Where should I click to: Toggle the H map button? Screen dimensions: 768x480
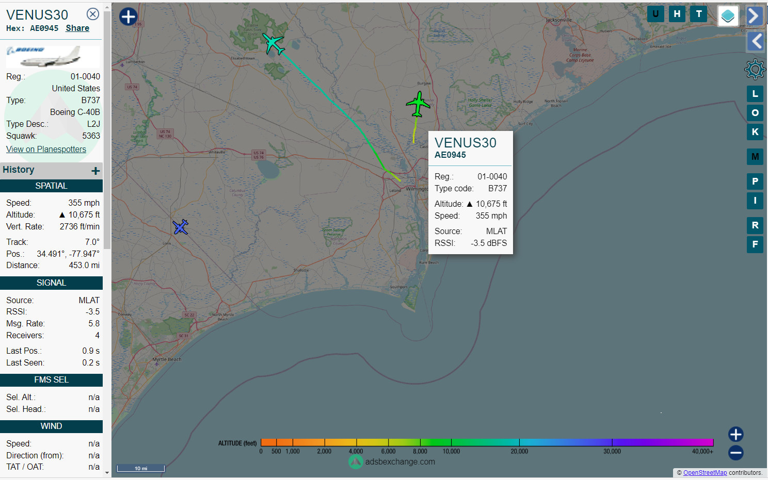point(677,14)
